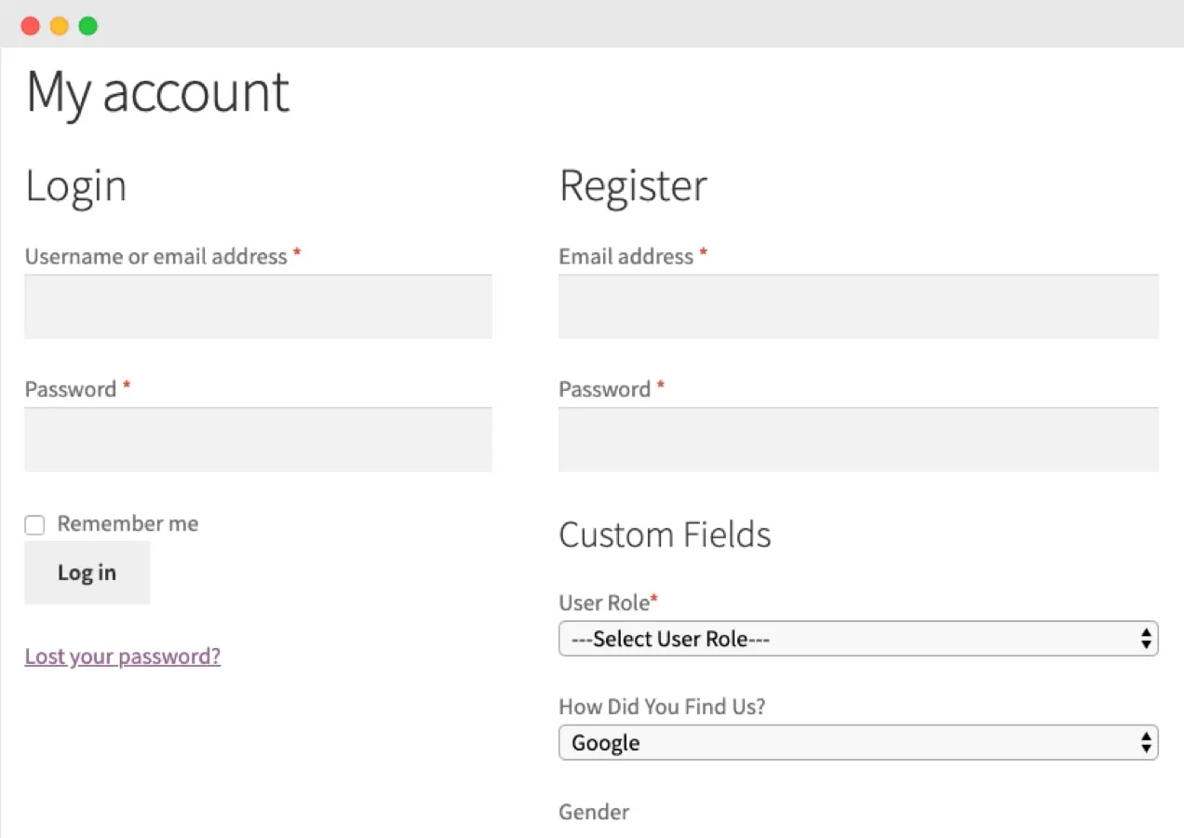Focus the Register Email address field
Viewport: 1184px width, 838px height.
858,306
